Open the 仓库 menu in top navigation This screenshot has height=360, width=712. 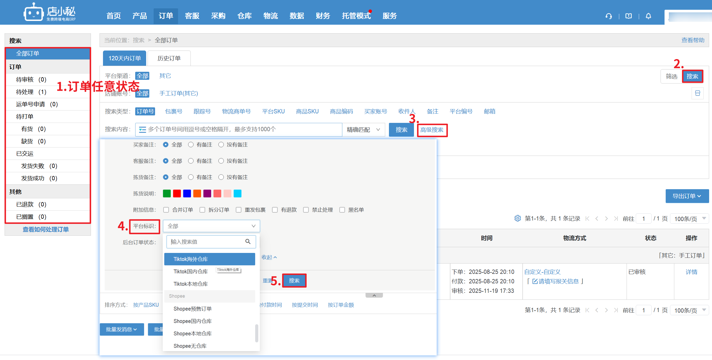244,16
